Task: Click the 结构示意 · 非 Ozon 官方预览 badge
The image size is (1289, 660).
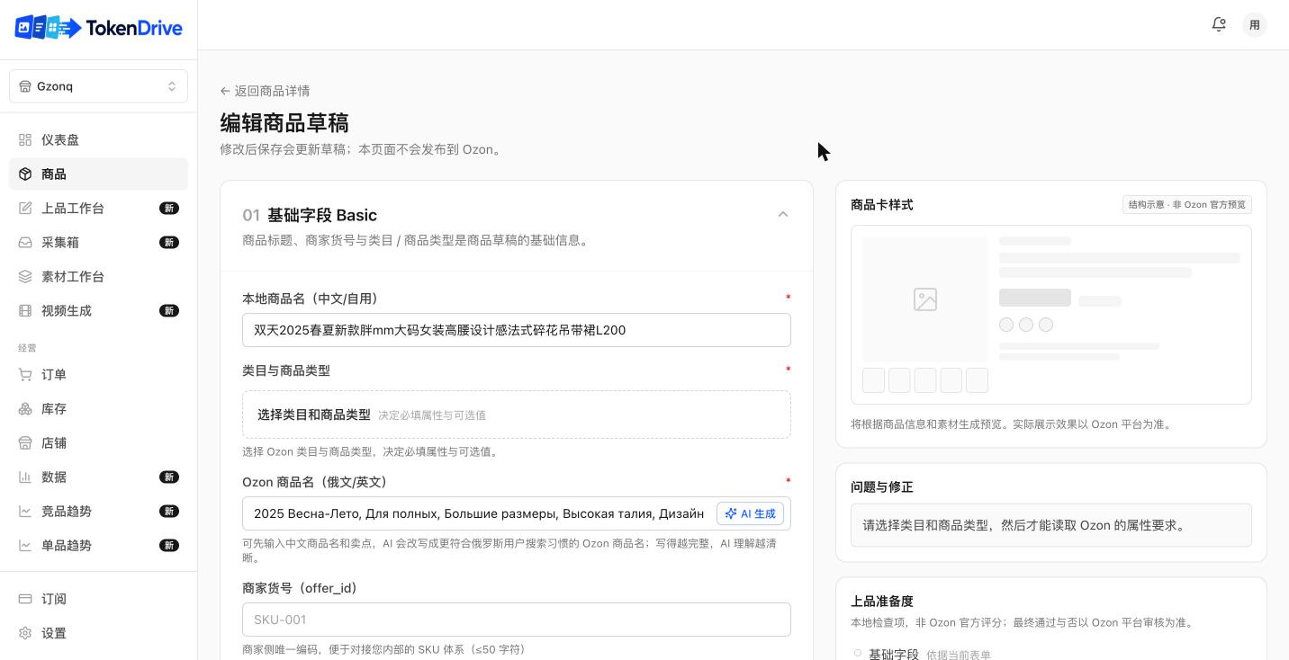Action: point(1187,204)
